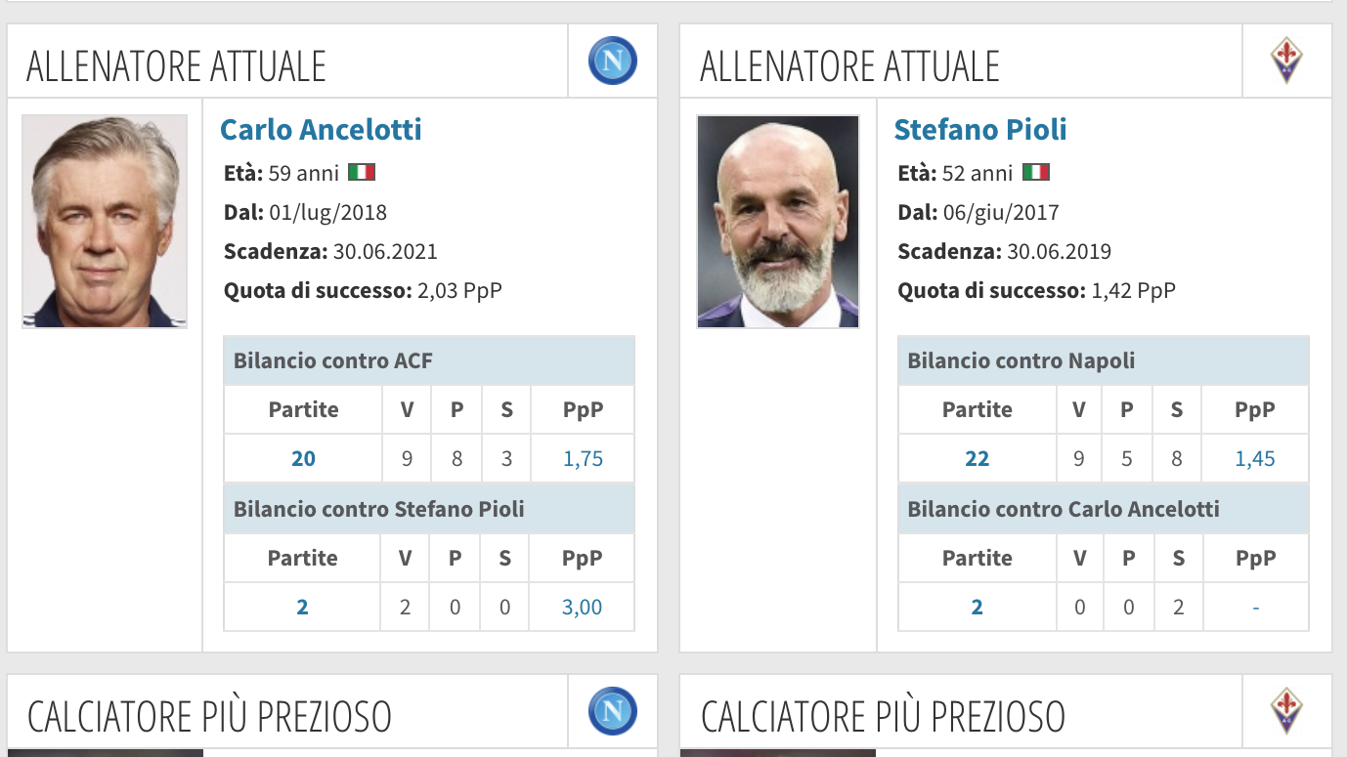This screenshot has height=757, width=1347.
Task: Click the Fiorentina crest beside Calciatore più prezioso
Action: point(1286,711)
